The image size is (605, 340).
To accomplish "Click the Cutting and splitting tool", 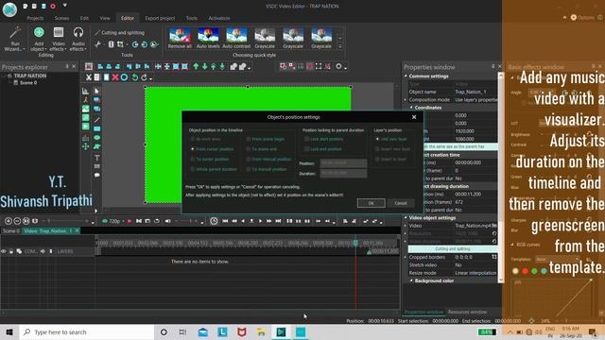I will (x=120, y=33).
